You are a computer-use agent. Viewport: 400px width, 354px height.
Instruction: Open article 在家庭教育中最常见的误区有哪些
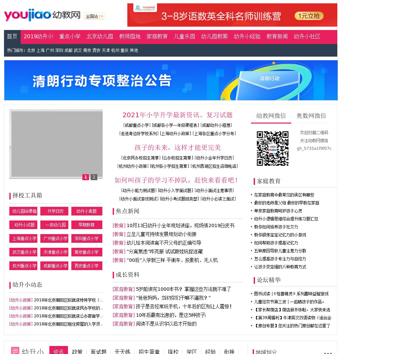click(284, 195)
